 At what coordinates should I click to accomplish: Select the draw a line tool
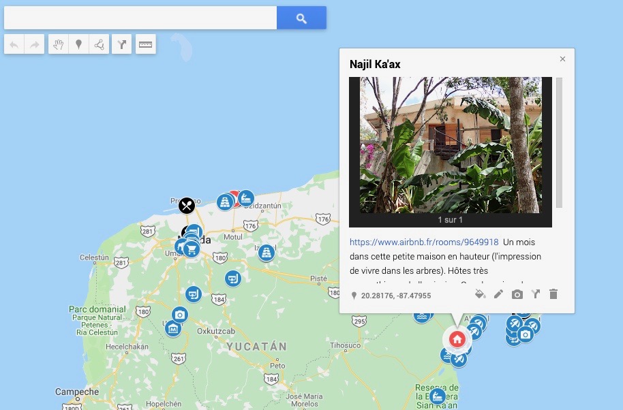[x=99, y=44]
